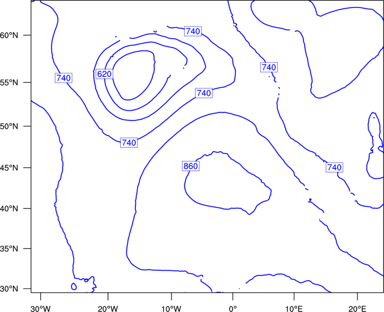Click the 620 contour label
The height and width of the screenshot is (312, 384).
pos(104,74)
